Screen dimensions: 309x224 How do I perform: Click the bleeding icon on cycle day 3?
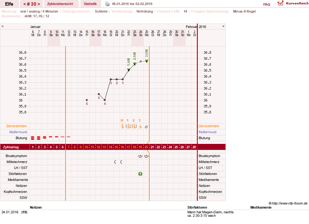(45, 138)
